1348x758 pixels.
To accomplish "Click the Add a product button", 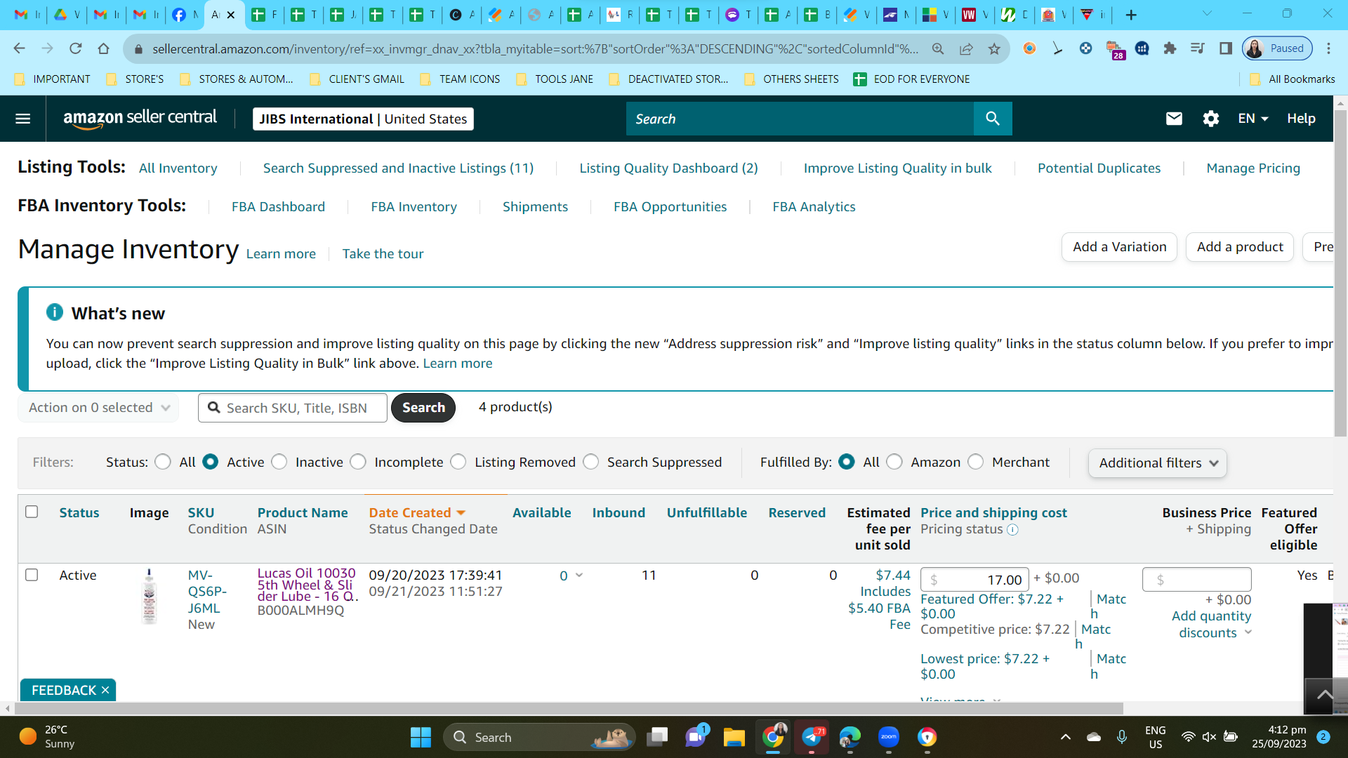I will coord(1240,247).
